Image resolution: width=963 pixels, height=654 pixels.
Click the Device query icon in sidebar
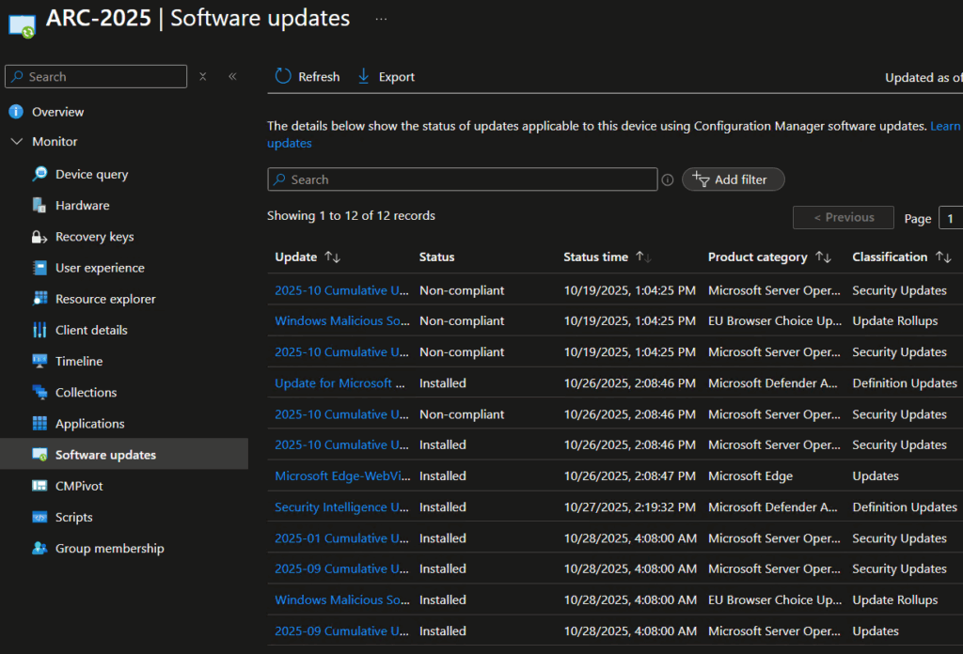(39, 174)
